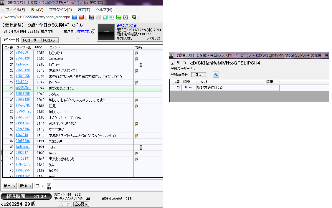Select comment "AKBコンプしそうだね"

62,124
